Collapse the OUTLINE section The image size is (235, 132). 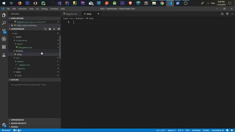15,80
